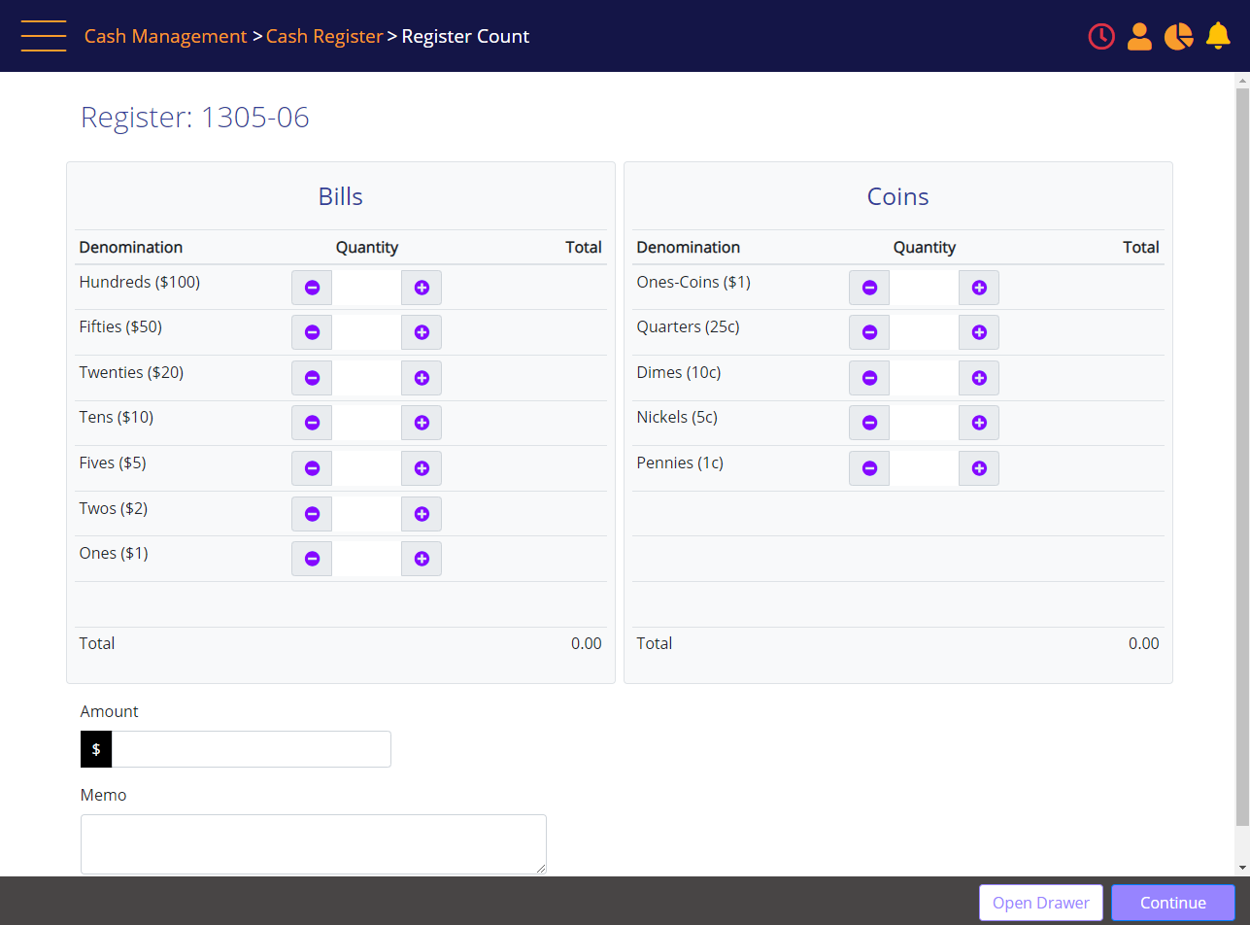The width and height of the screenshot is (1250, 925).
Task: Increase Pennies (1c) quantity
Action: (x=979, y=468)
